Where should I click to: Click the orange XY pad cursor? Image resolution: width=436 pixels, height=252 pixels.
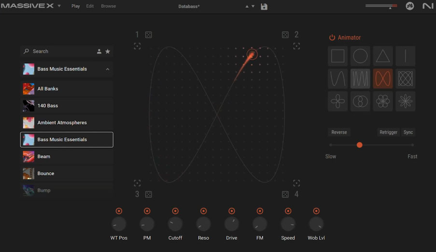coord(252,55)
